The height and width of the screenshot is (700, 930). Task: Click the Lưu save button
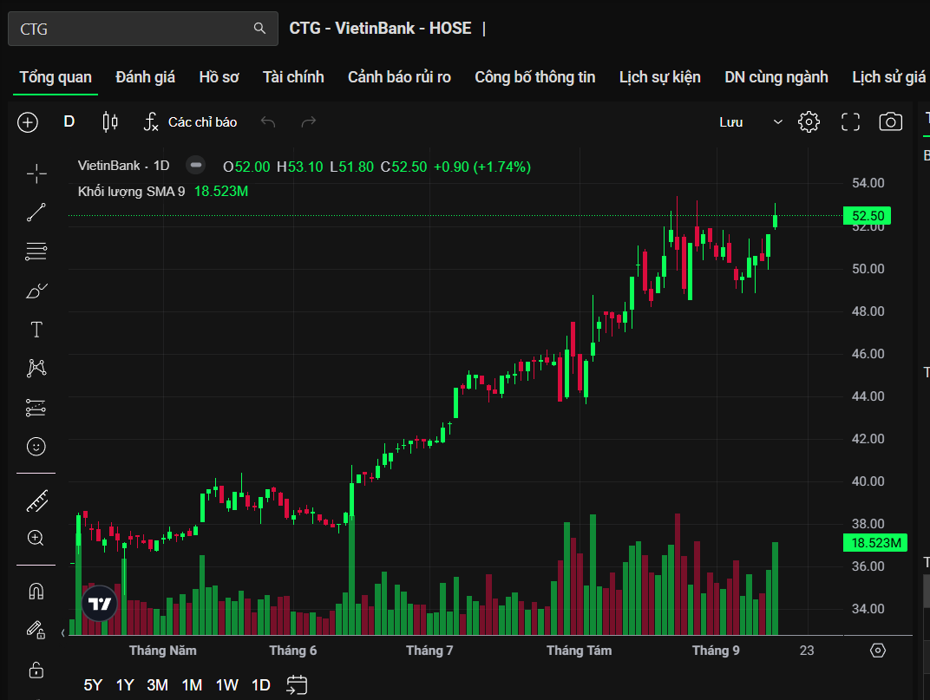click(730, 122)
